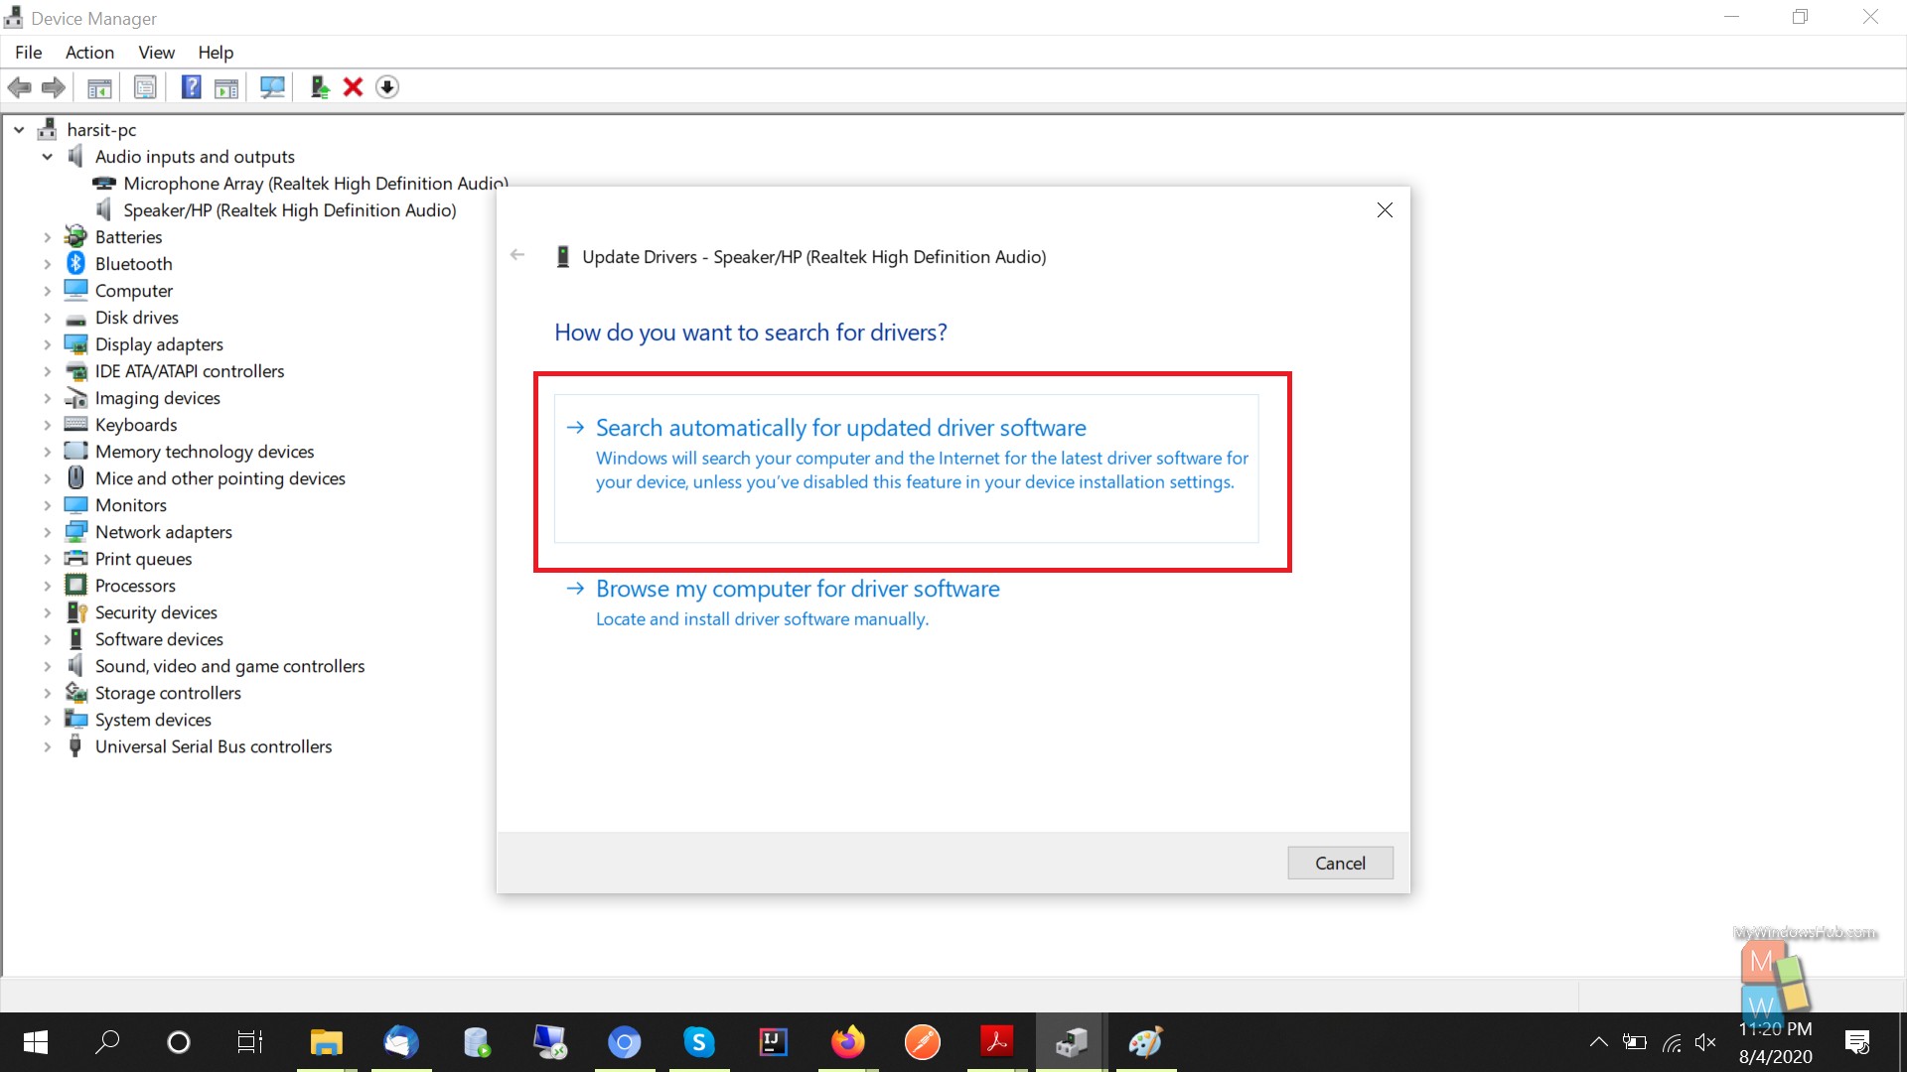
Task: Open the Action menu
Action: [x=89, y=53]
